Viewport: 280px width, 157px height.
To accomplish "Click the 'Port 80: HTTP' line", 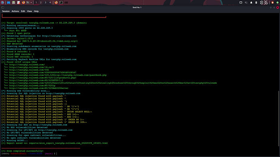I will 16,31.
